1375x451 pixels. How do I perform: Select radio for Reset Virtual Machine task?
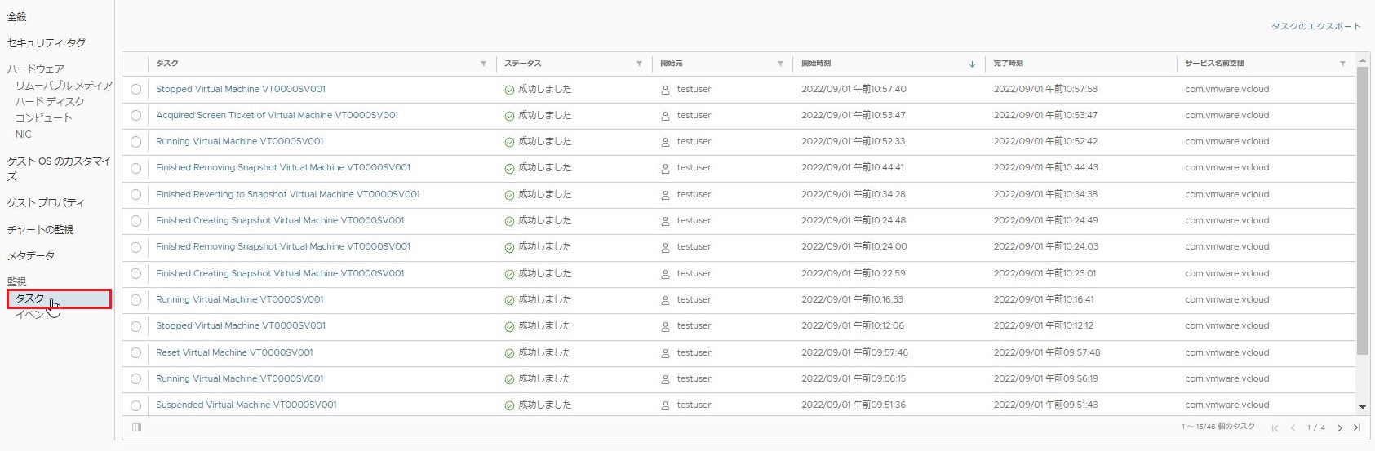[135, 353]
